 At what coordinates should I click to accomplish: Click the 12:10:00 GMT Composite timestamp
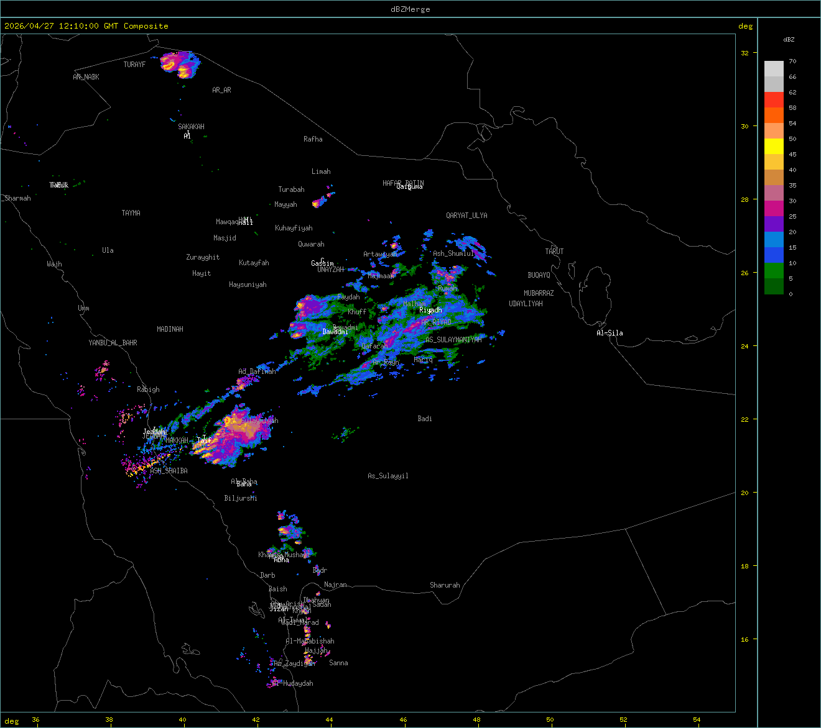tap(86, 26)
